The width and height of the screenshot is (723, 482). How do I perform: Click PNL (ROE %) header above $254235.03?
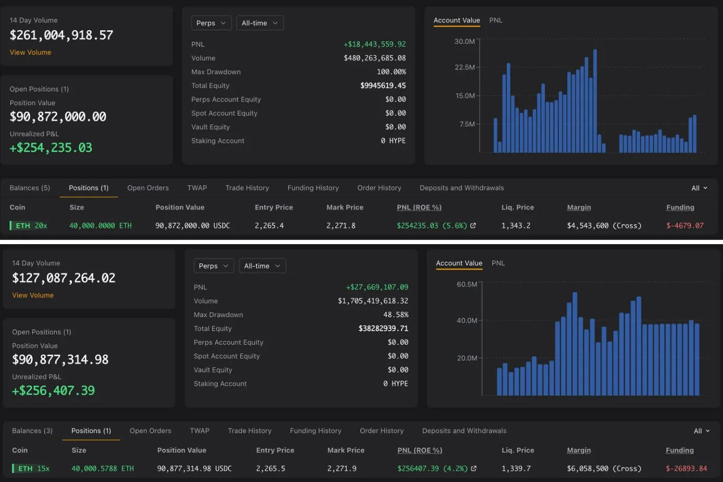click(419, 207)
